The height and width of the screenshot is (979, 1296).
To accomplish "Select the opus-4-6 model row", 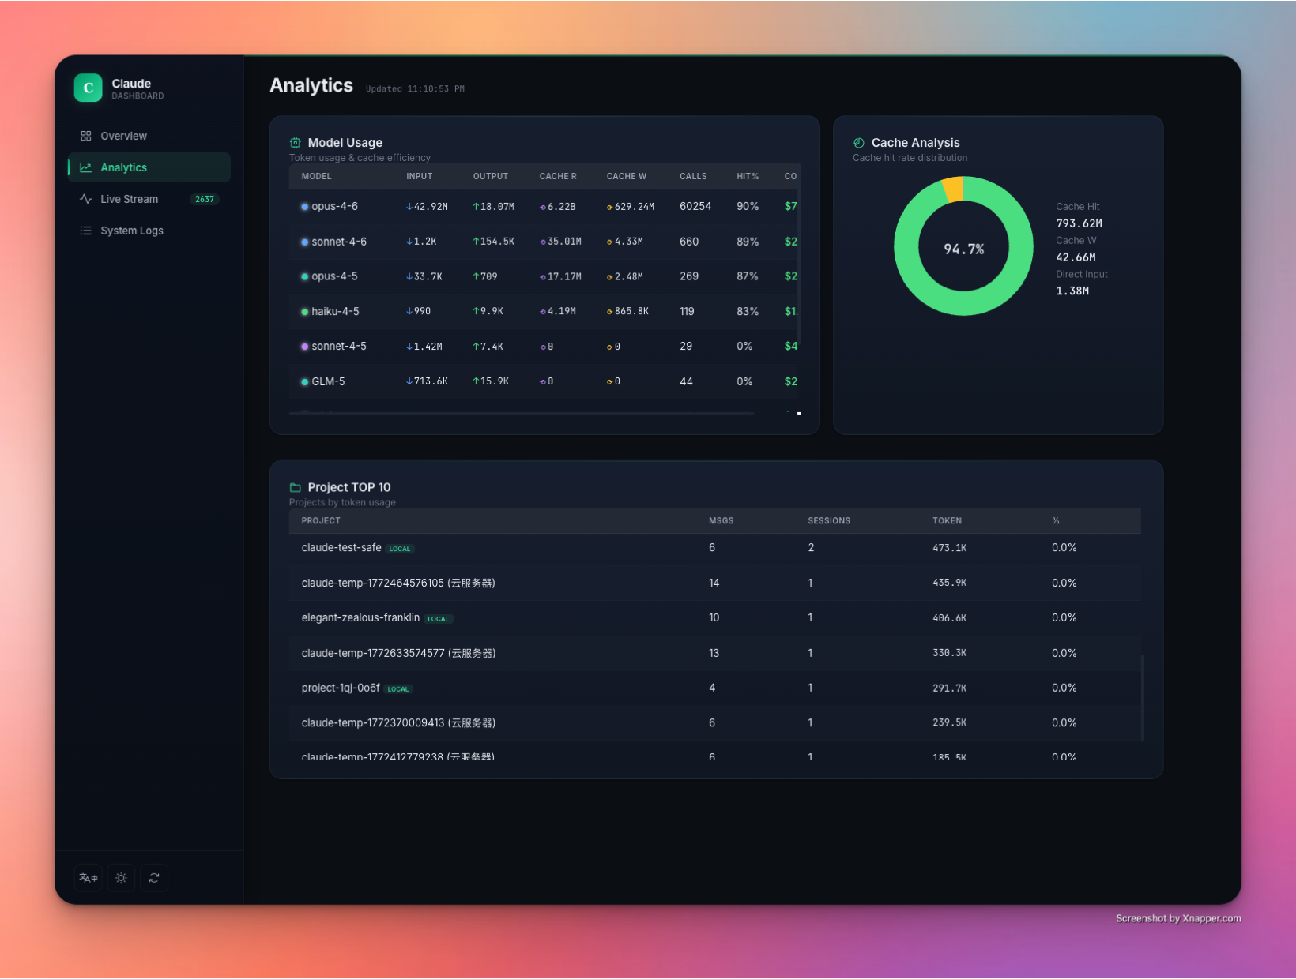I will tap(544, 207).
